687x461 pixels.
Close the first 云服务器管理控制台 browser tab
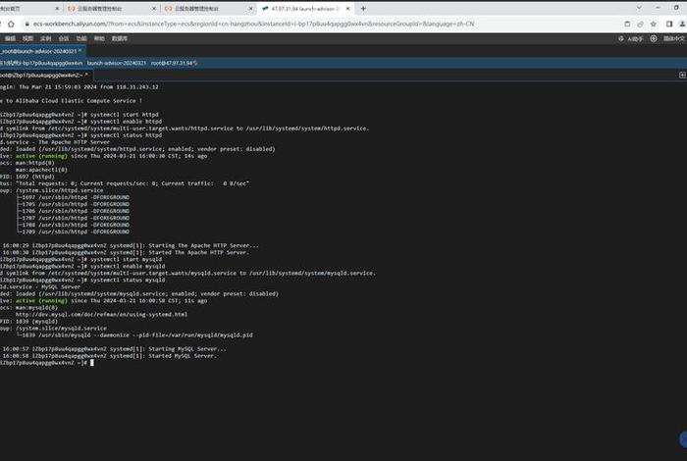pos(154,8)
